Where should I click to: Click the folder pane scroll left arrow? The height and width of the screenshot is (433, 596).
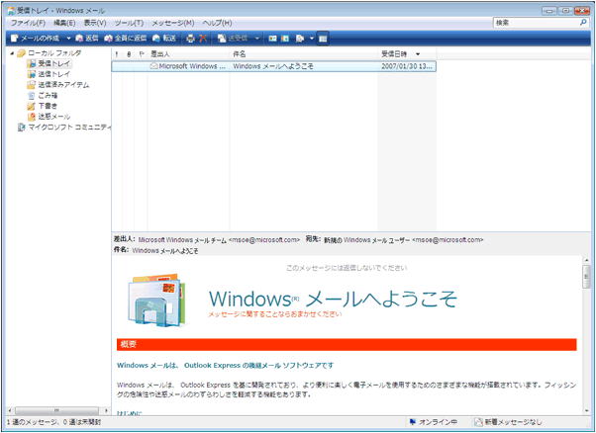click(10, 410)
